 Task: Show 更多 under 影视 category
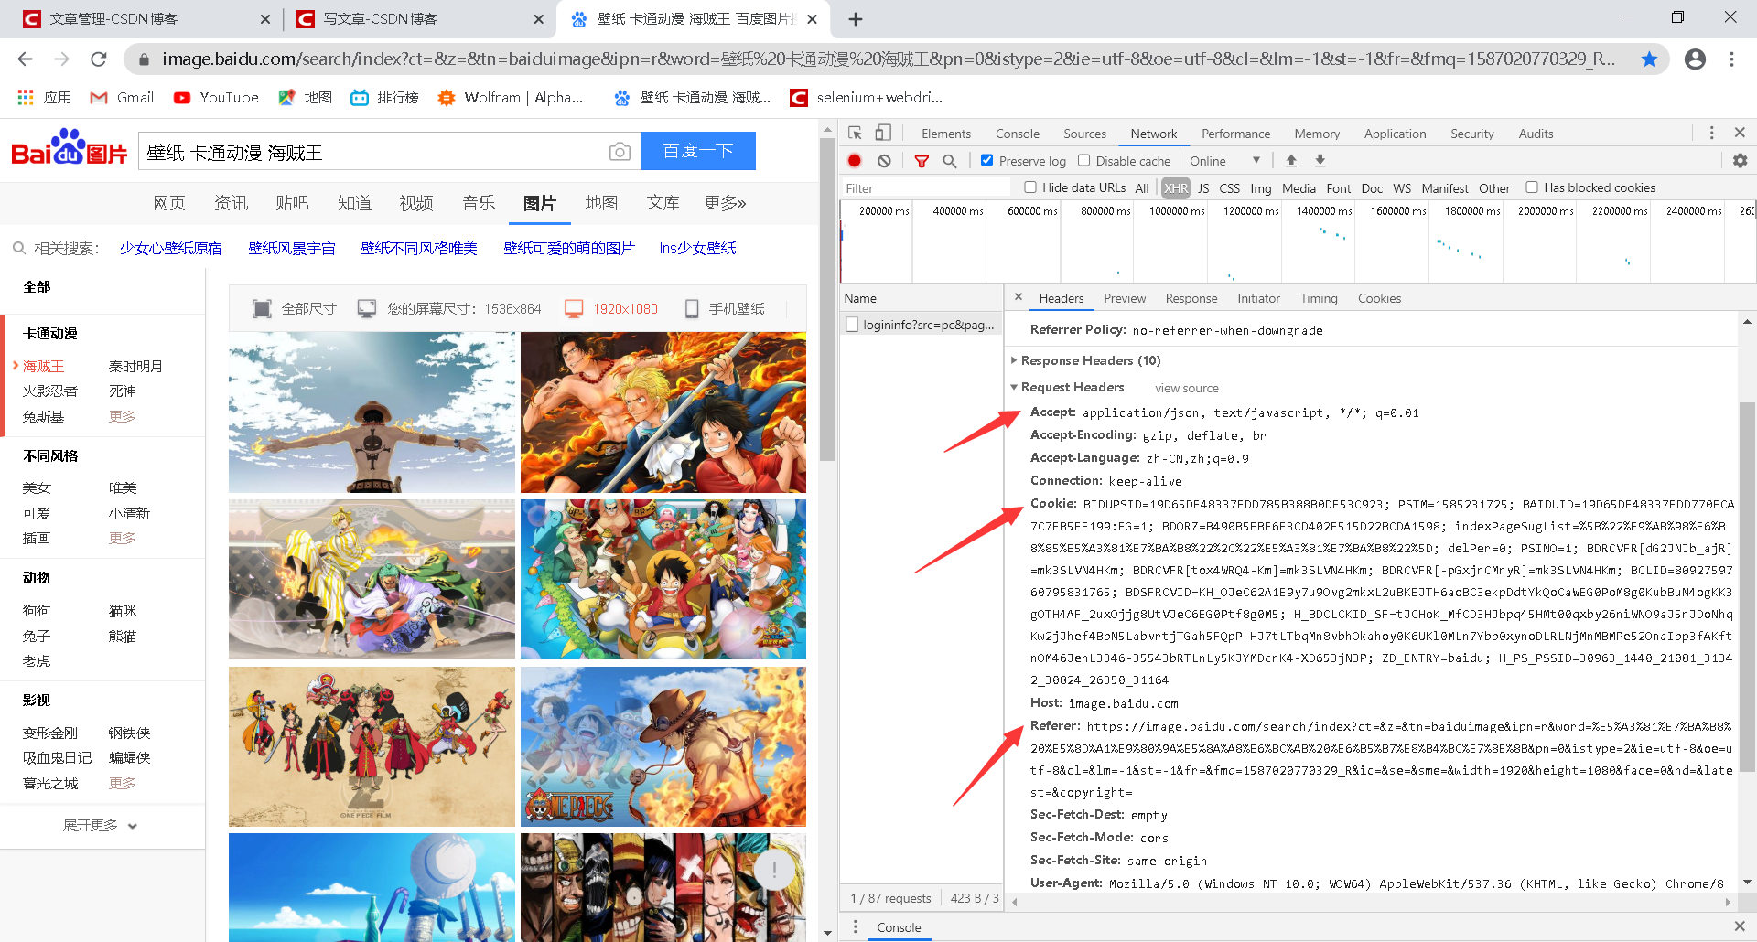[122, 783]
